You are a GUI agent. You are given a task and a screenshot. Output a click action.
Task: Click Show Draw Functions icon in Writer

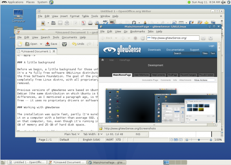click(192, 22)
